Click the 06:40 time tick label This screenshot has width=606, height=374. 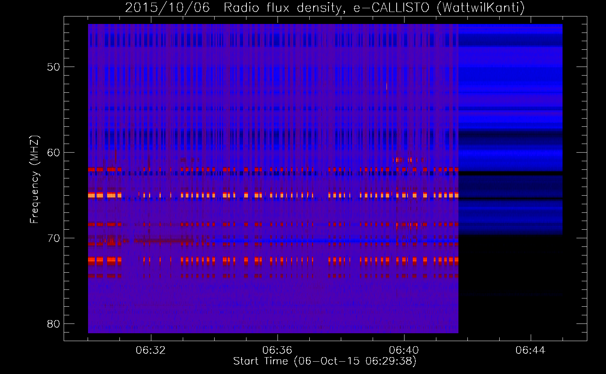pos(404,350)
